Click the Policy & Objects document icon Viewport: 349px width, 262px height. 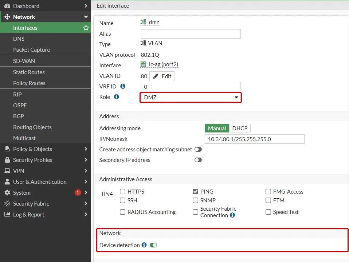[x=7, y=149]
